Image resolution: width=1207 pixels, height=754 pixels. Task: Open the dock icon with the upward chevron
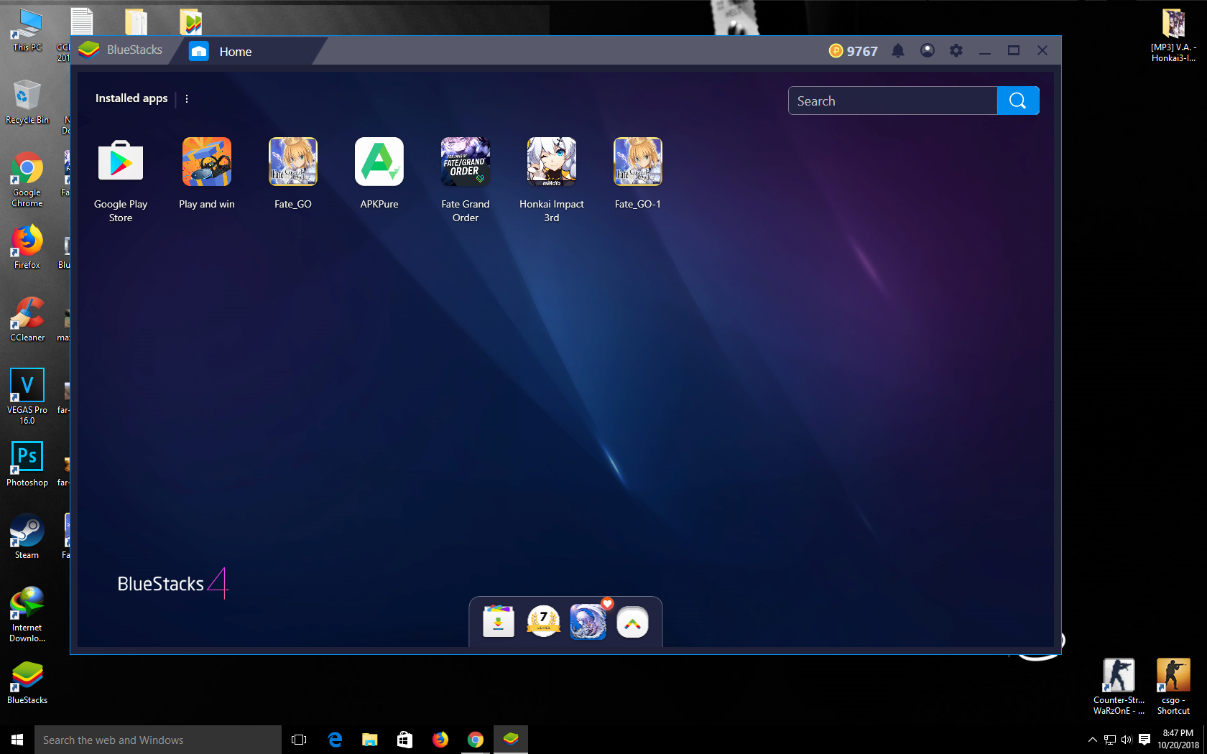coord(632,623)
